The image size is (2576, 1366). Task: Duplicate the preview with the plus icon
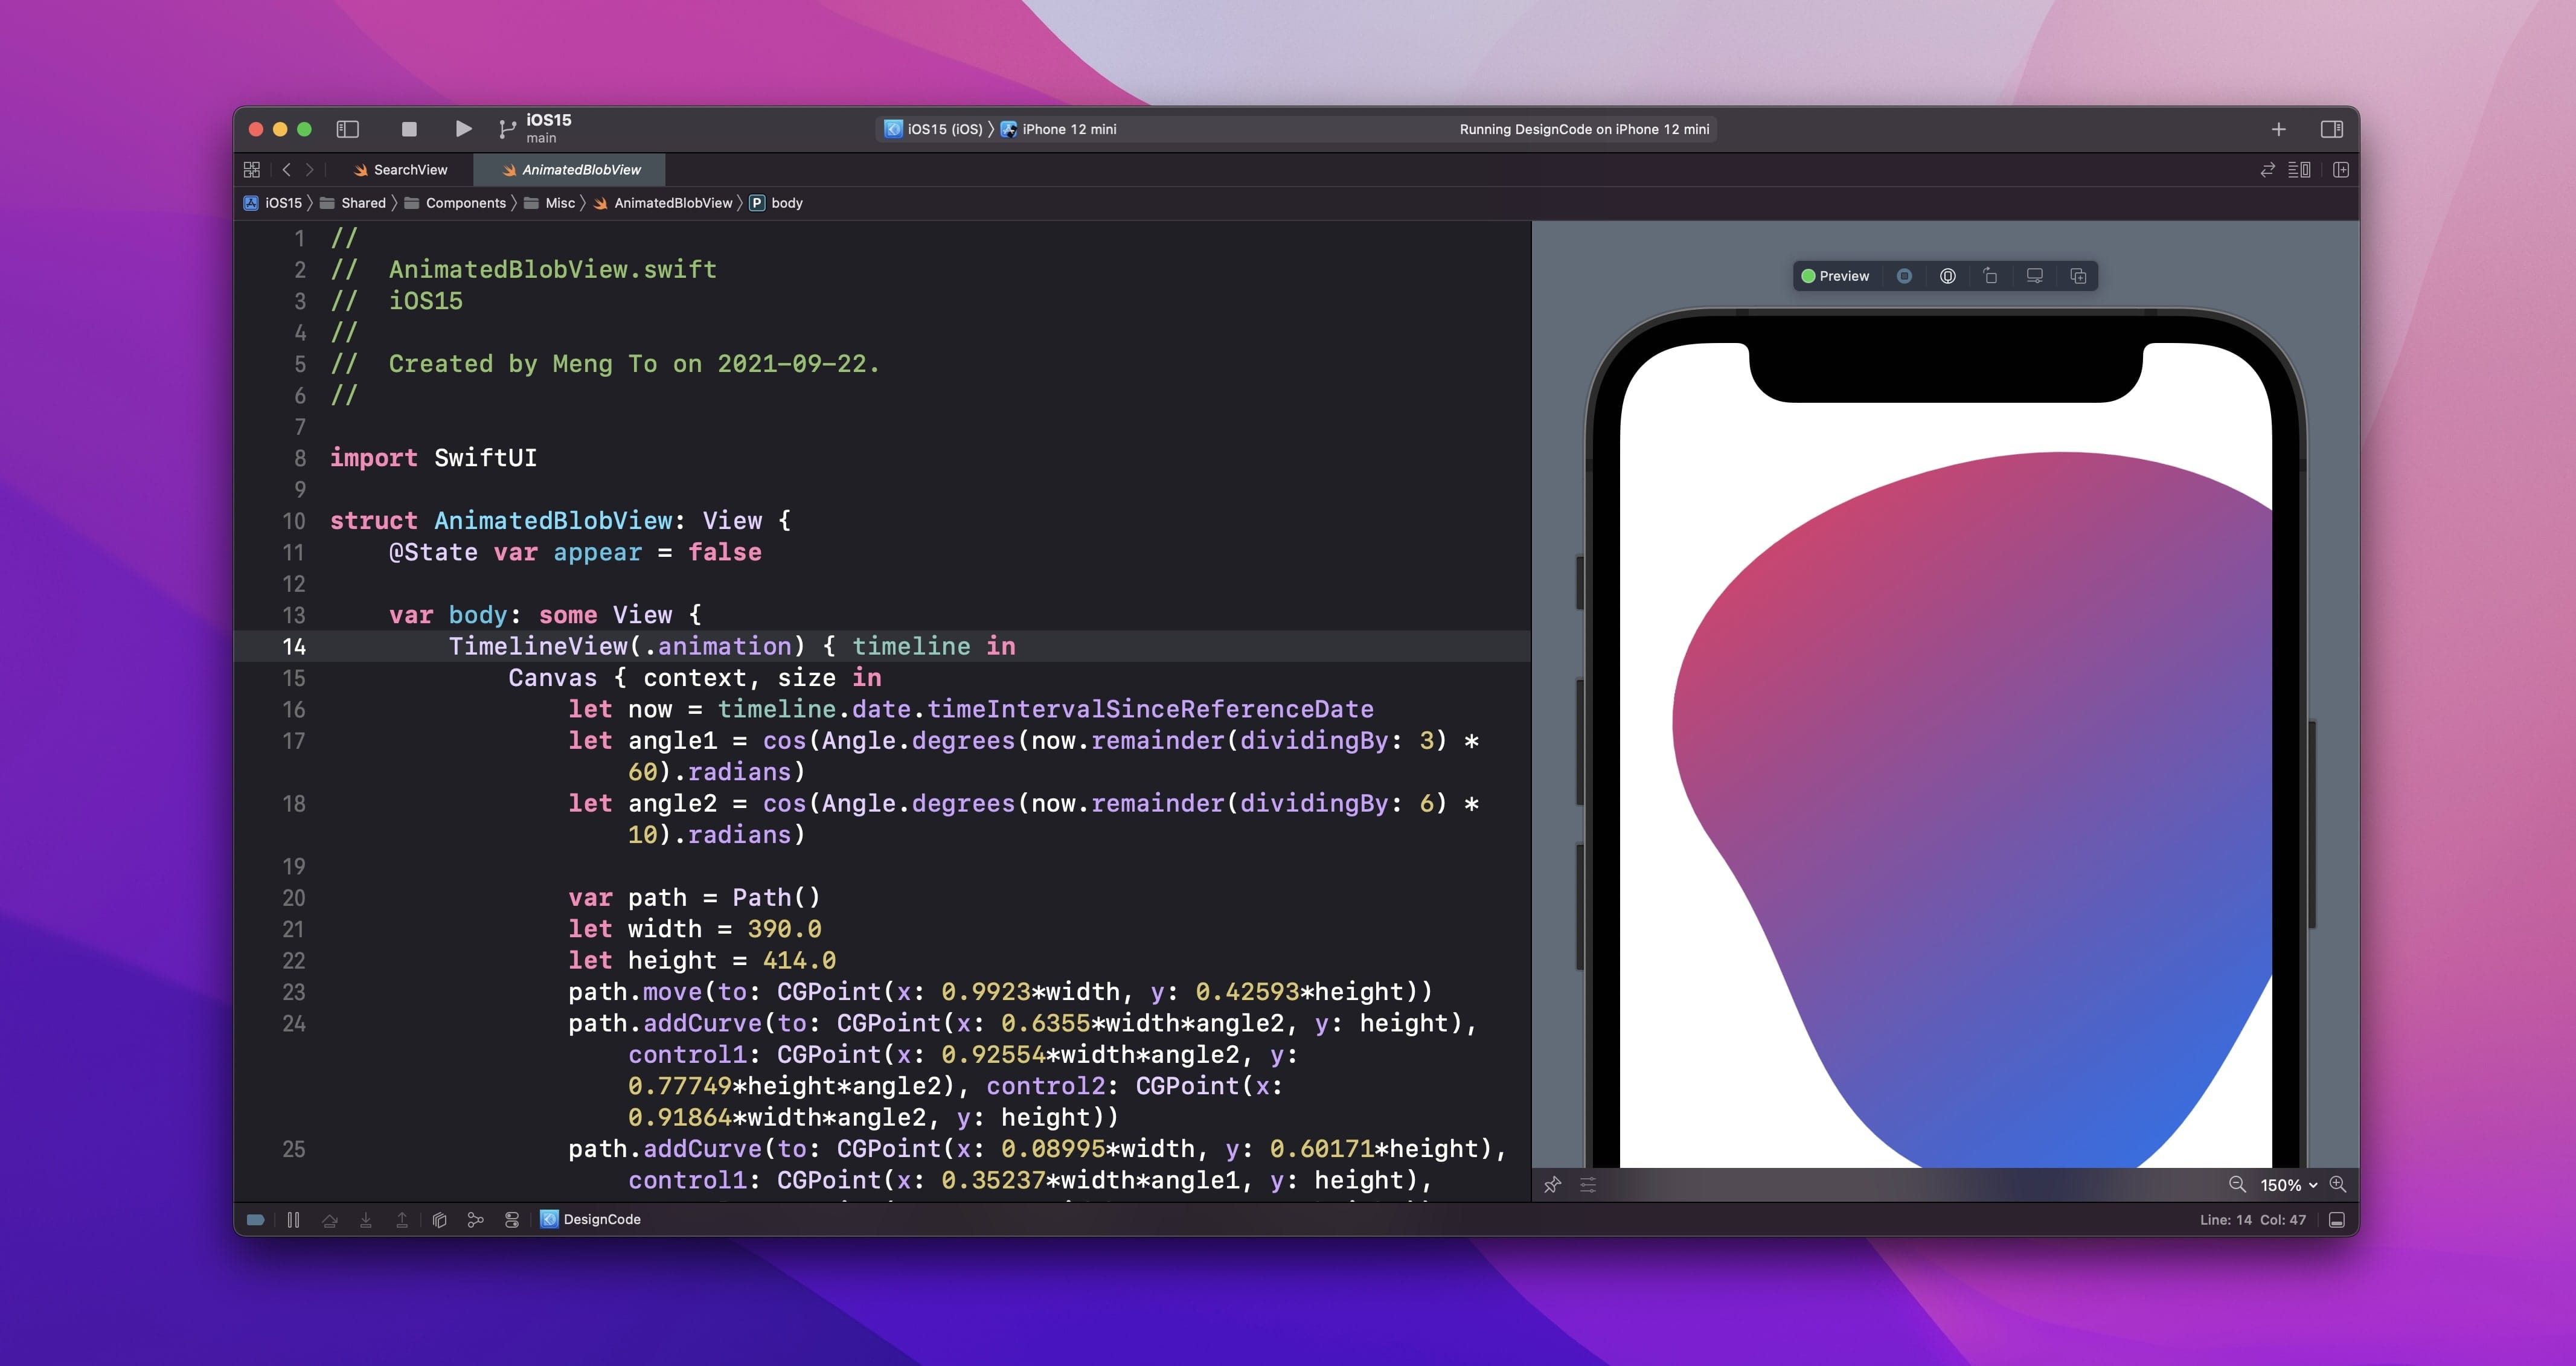pos(2078,276)
